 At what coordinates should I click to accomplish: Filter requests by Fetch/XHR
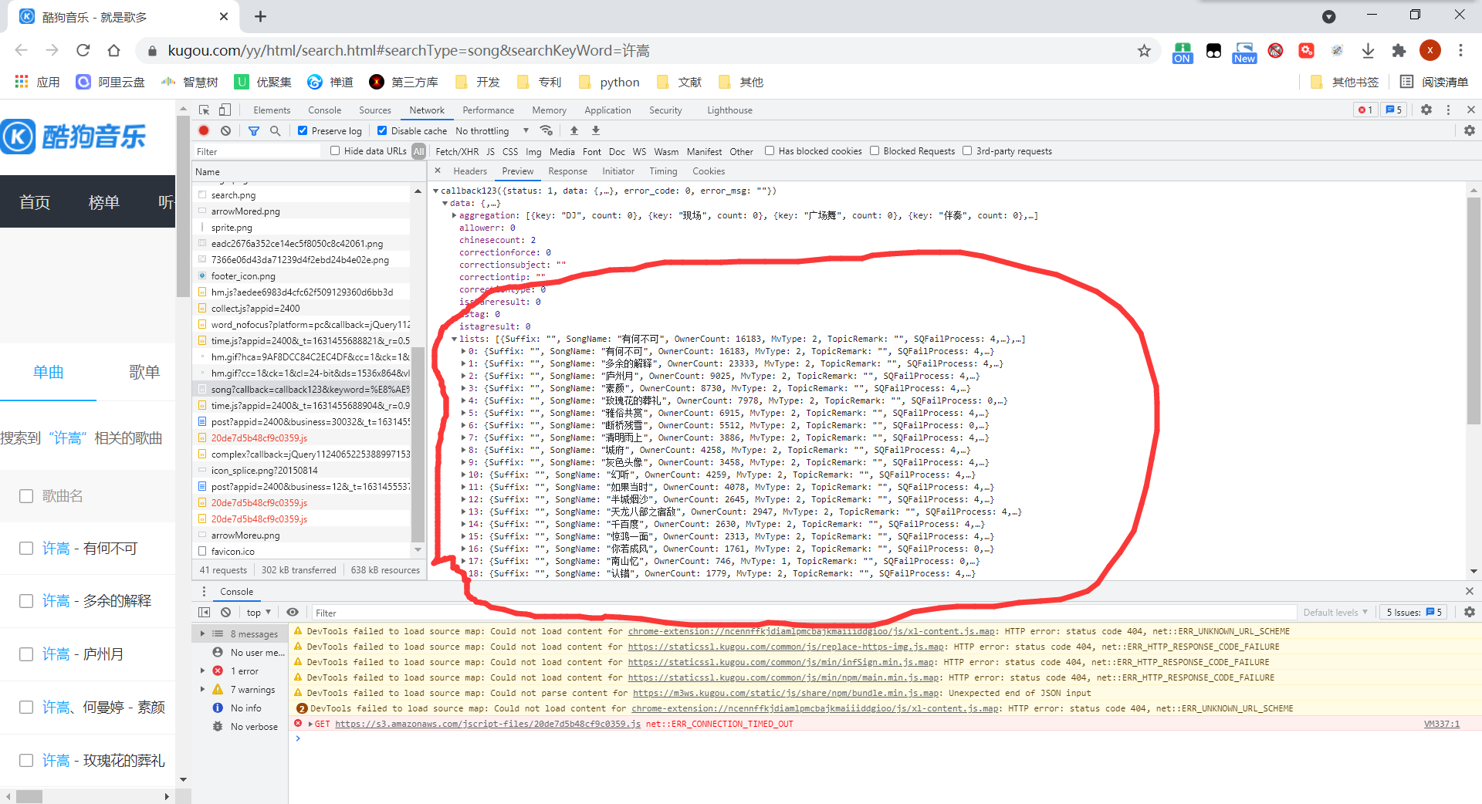click(x=457, y=151)
